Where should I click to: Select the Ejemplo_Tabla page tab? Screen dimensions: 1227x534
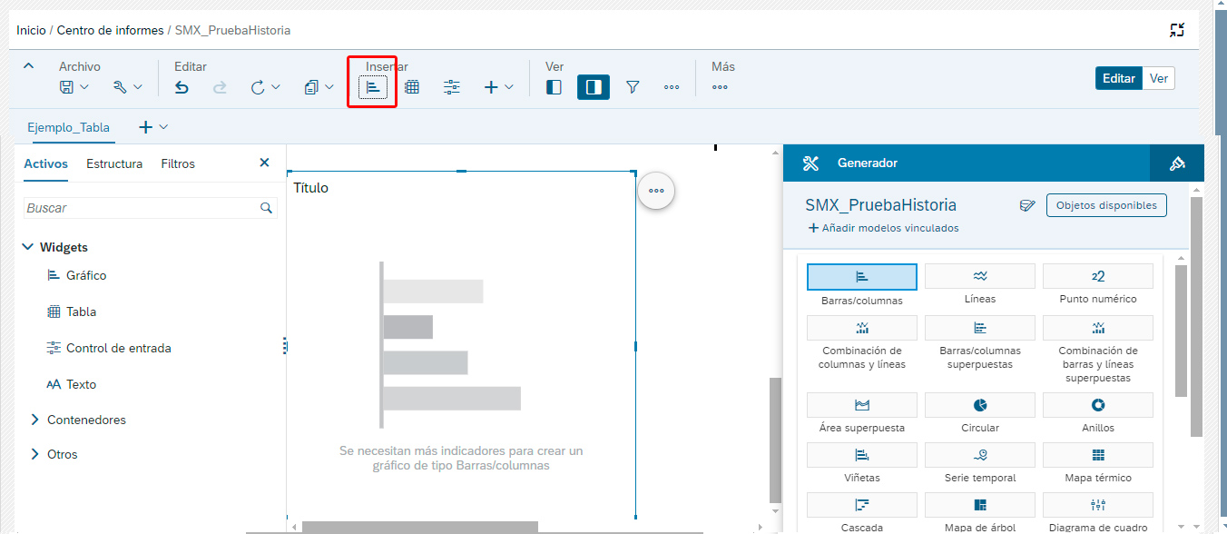coord(68,127)
